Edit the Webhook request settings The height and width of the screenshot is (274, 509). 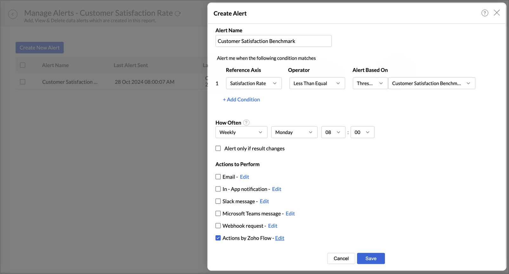273,226
